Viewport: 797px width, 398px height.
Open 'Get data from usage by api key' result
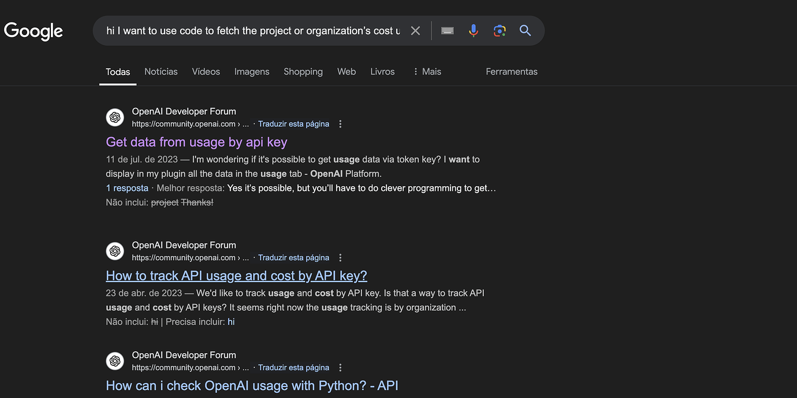196,142
